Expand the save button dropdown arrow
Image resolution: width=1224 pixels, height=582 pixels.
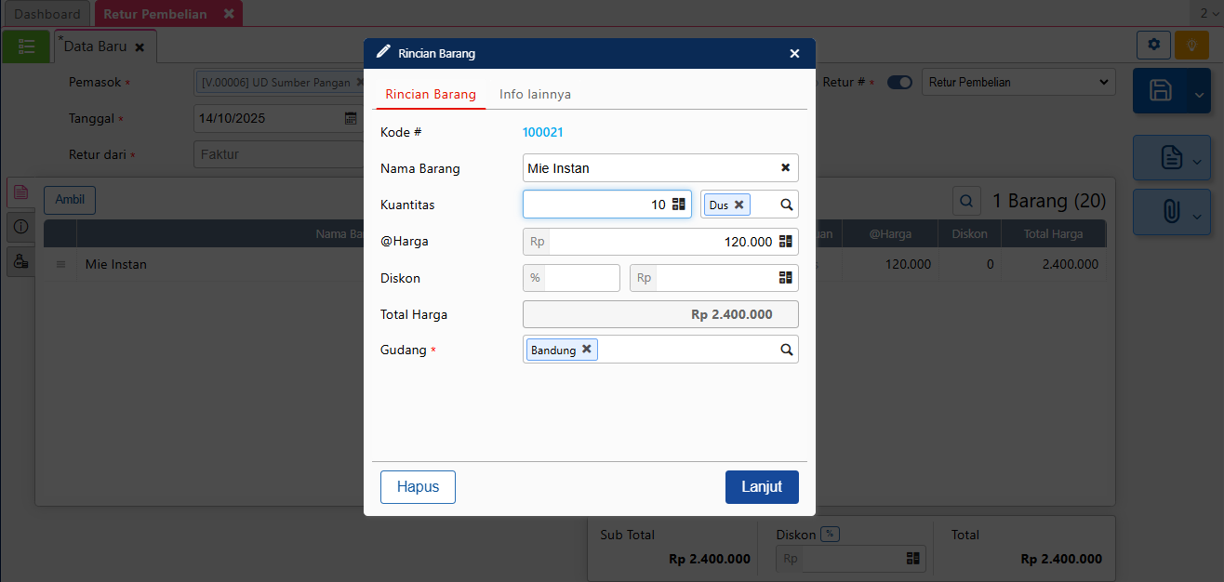point(1197,91)
